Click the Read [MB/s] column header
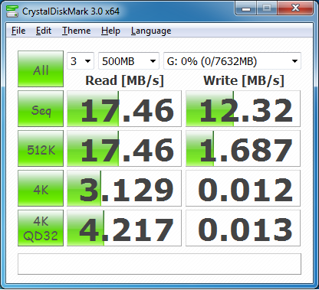Screen dimensions: 319x290 [x=124, y=81]
